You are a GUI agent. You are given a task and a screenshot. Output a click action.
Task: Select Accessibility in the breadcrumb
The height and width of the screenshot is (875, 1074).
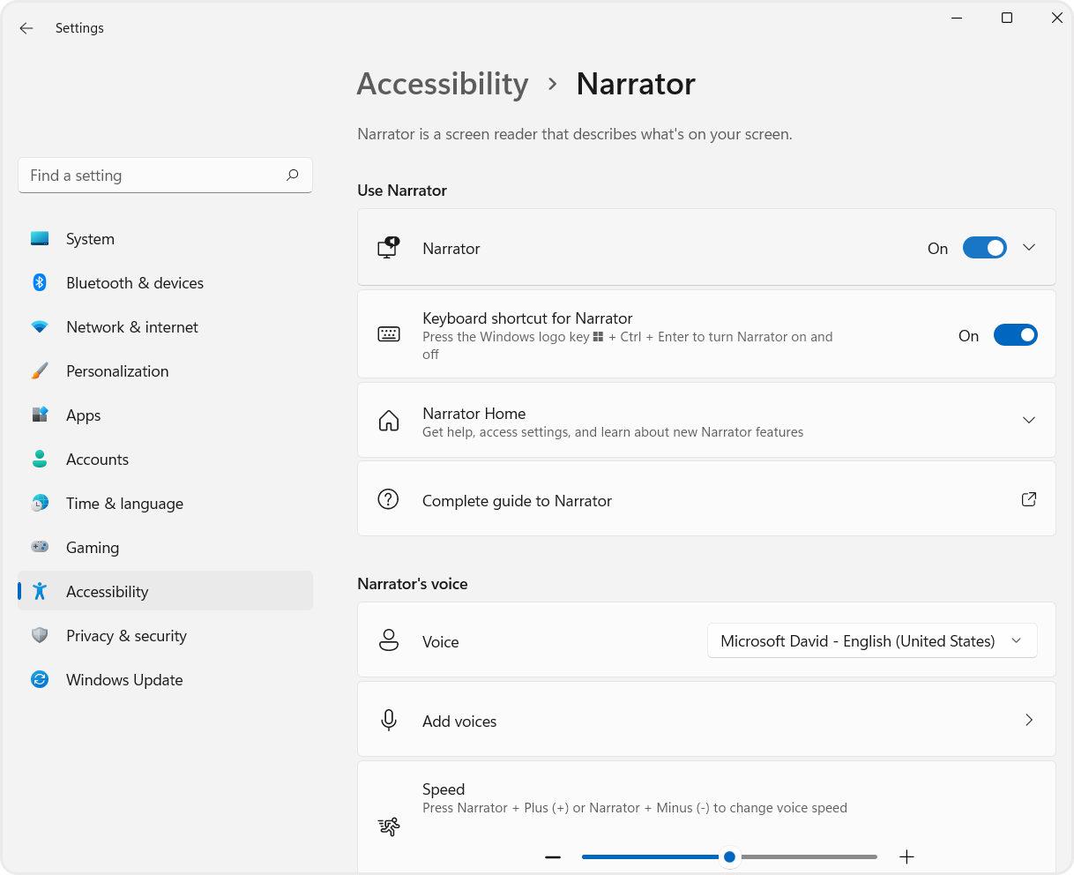[x=442, y=84]
